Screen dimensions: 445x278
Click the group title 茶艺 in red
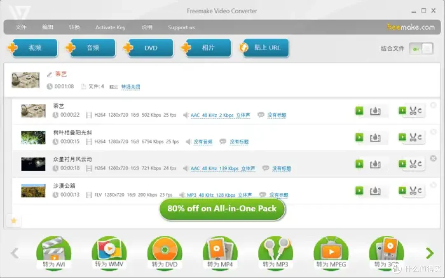pyautogui.click(x=61, y=74)
